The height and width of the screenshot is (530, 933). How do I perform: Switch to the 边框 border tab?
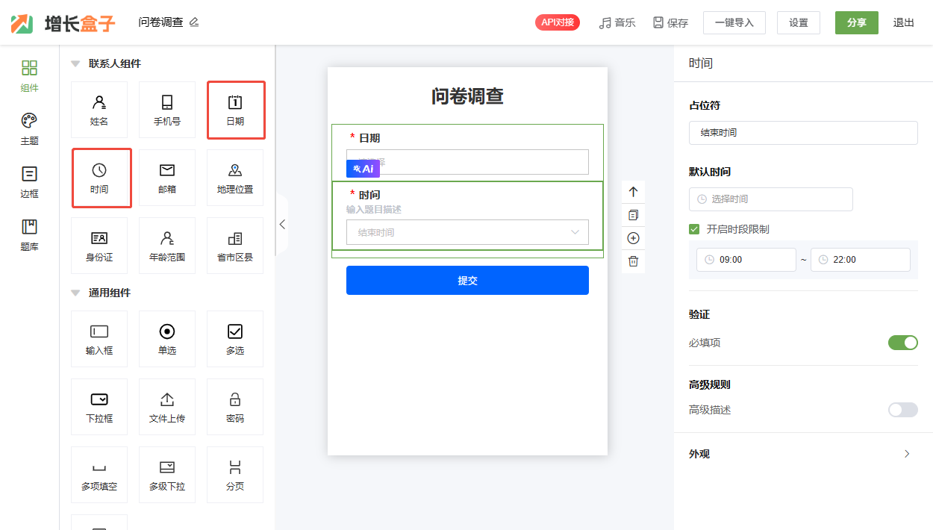click(30, 182)
